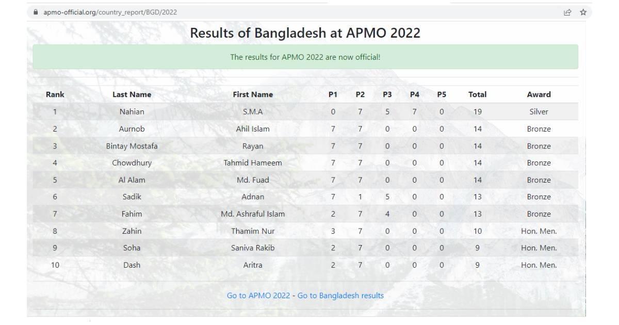Screen dimensions: 619x325
Task: Click the address bar URL
Action: pyautogui.click(x=110, y=12)
